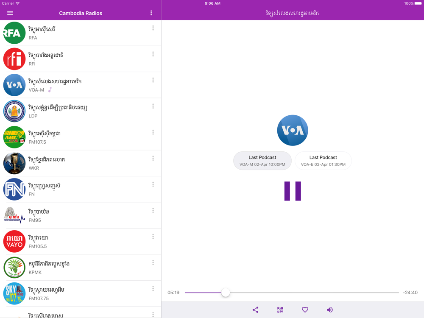Screen dimensions: 424x318
Task: Tap the 9:06 AM status bar clock
Action: (212, 3)
